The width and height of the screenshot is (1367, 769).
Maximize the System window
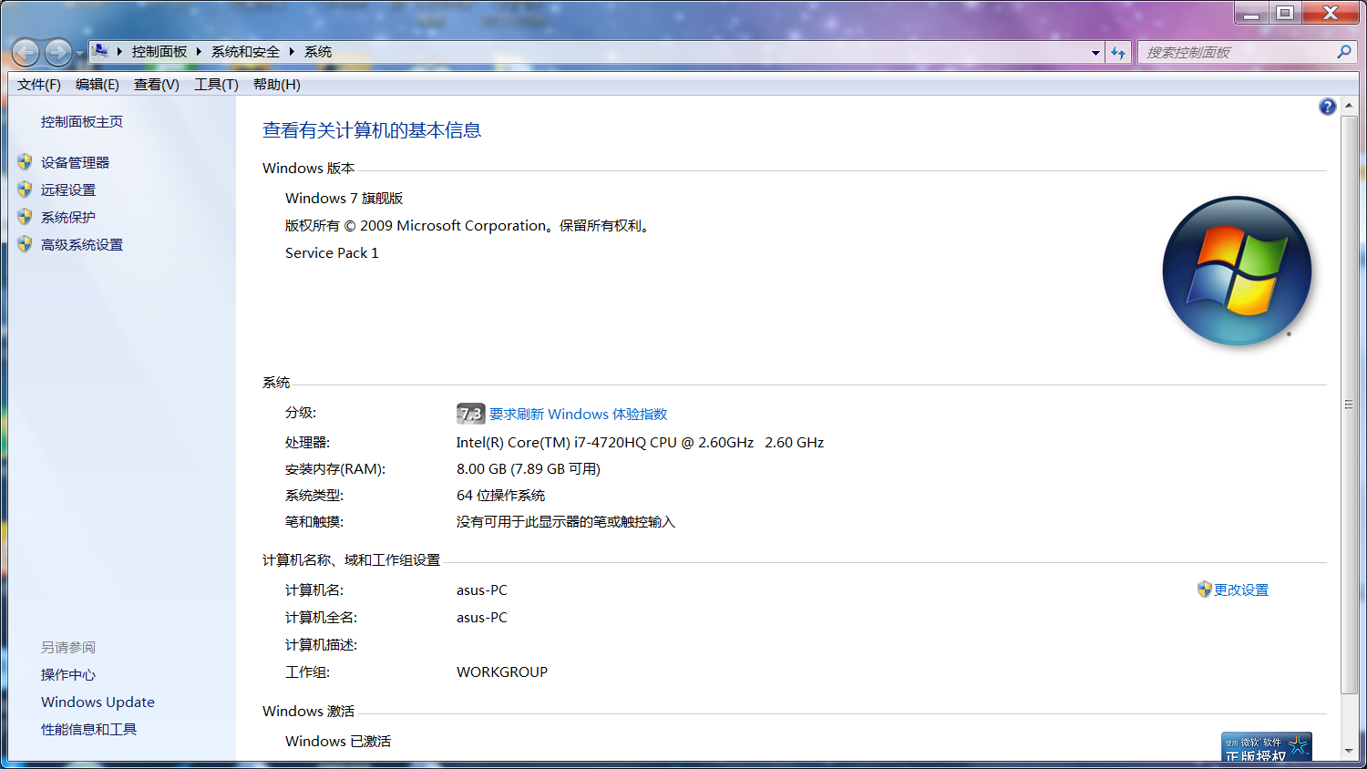[x=1285, y=14]
